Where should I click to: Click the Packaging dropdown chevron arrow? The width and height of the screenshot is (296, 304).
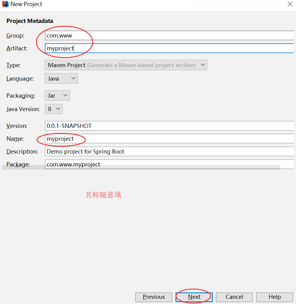[x=65, y=95]
